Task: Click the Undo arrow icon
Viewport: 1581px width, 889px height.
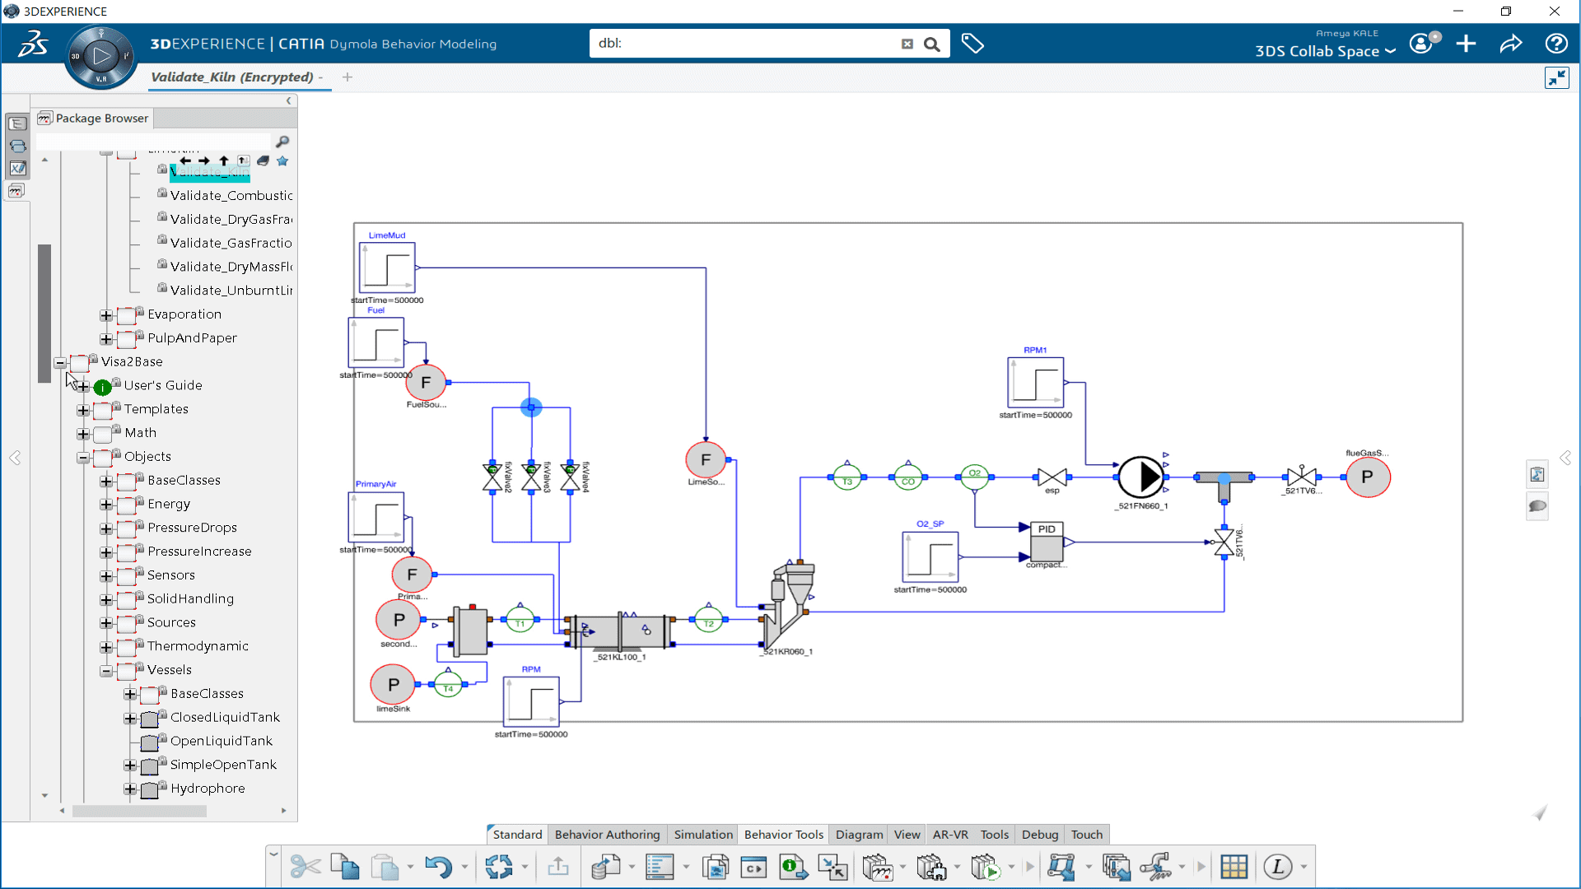Action: tap(438, 867)
